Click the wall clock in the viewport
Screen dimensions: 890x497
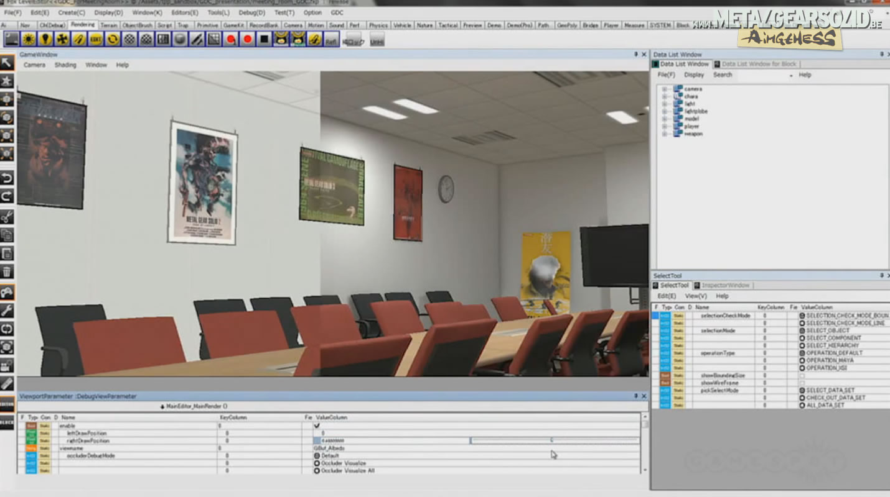point(446,189)
